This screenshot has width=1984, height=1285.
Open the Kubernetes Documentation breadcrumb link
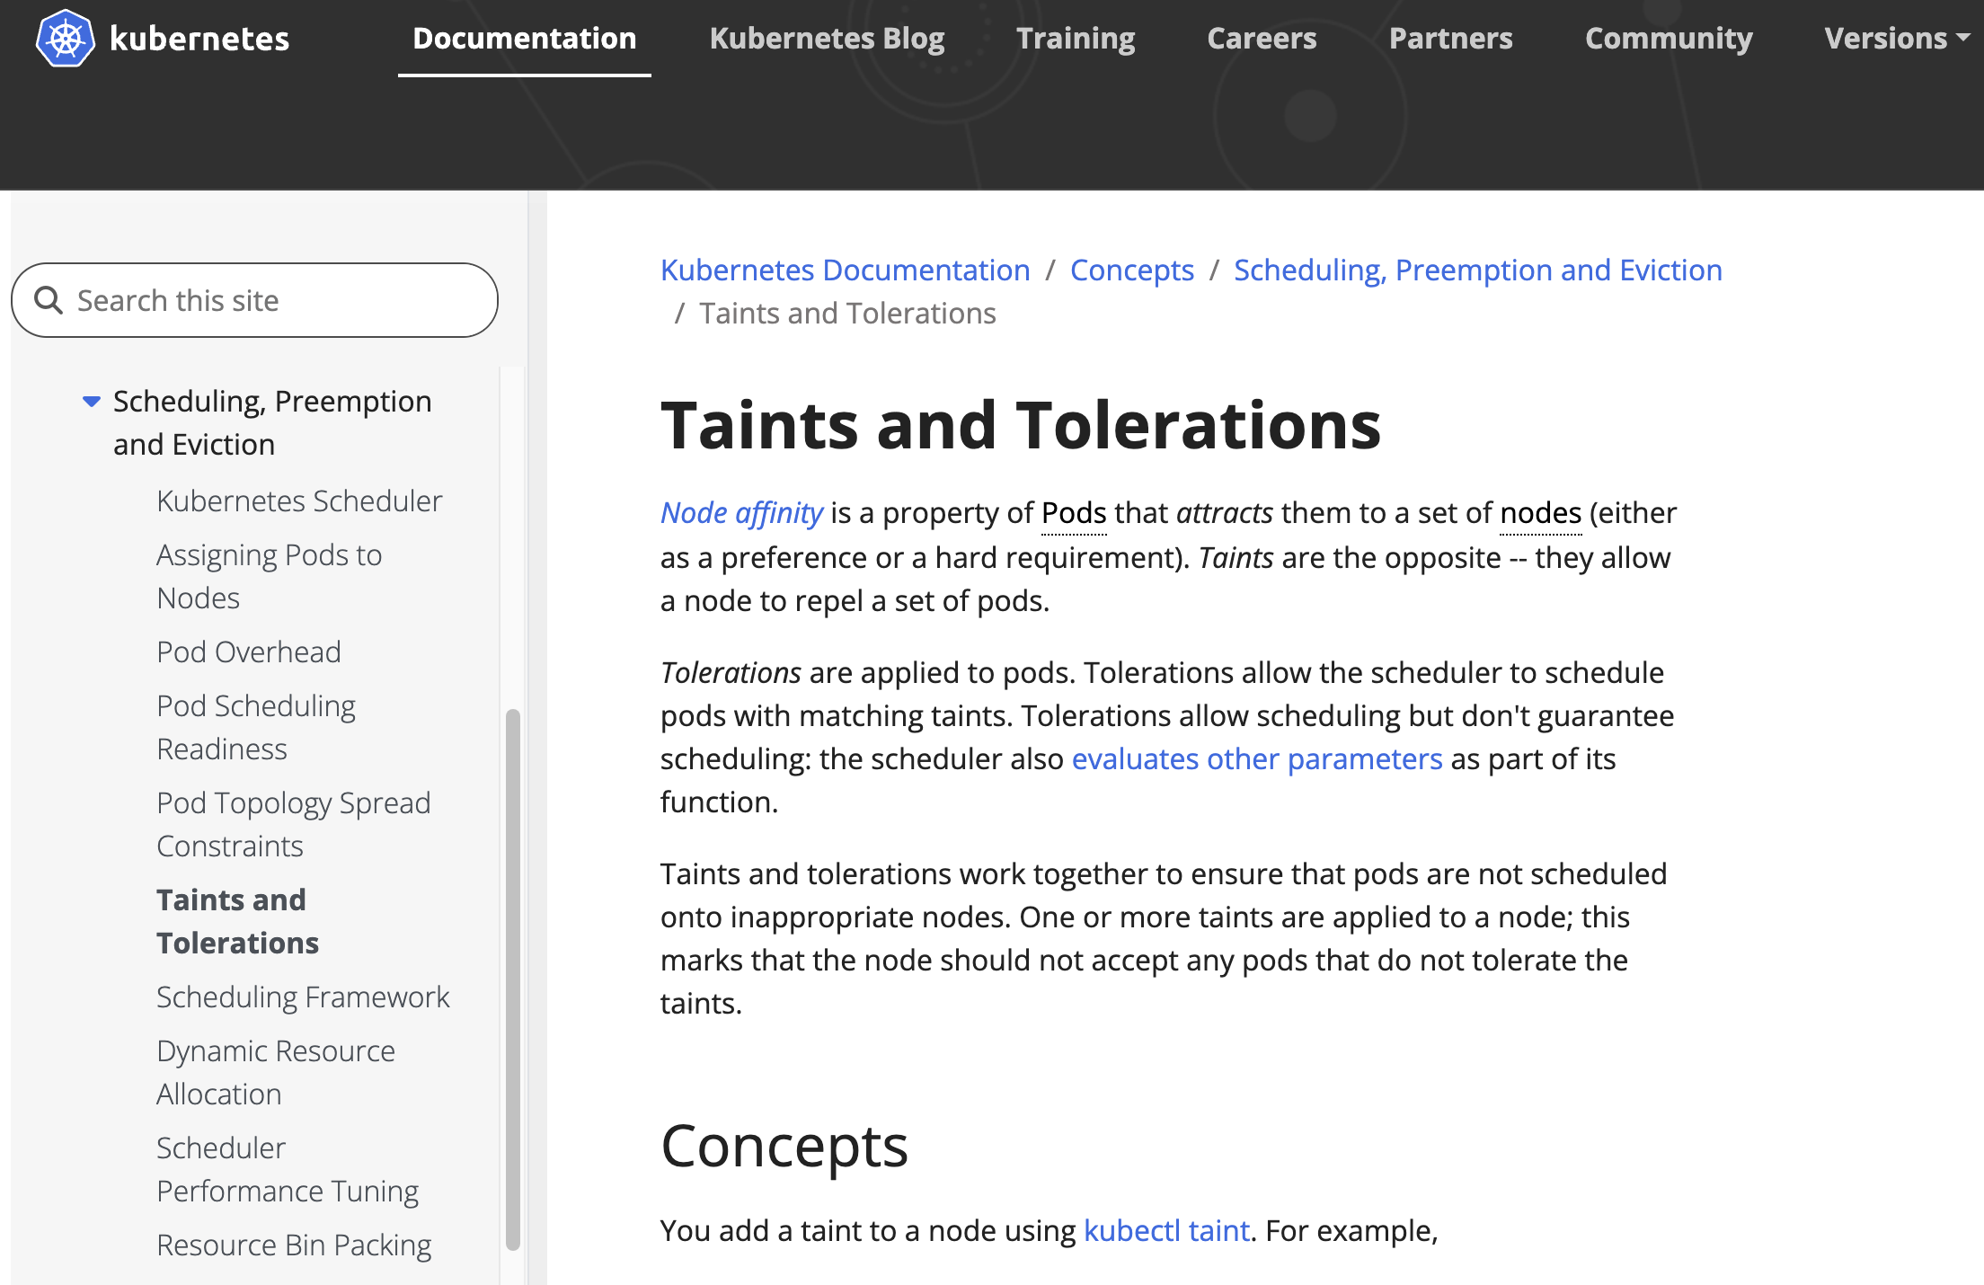point(845,270)
